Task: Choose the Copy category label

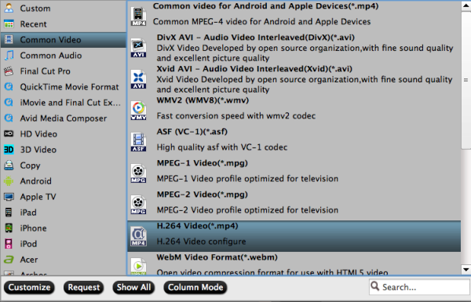Action: (30, 166)
